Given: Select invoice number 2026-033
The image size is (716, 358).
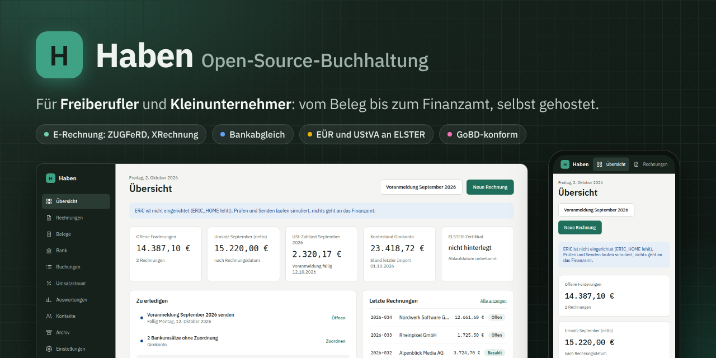Looking at the screenshot, I should [381, 335].
